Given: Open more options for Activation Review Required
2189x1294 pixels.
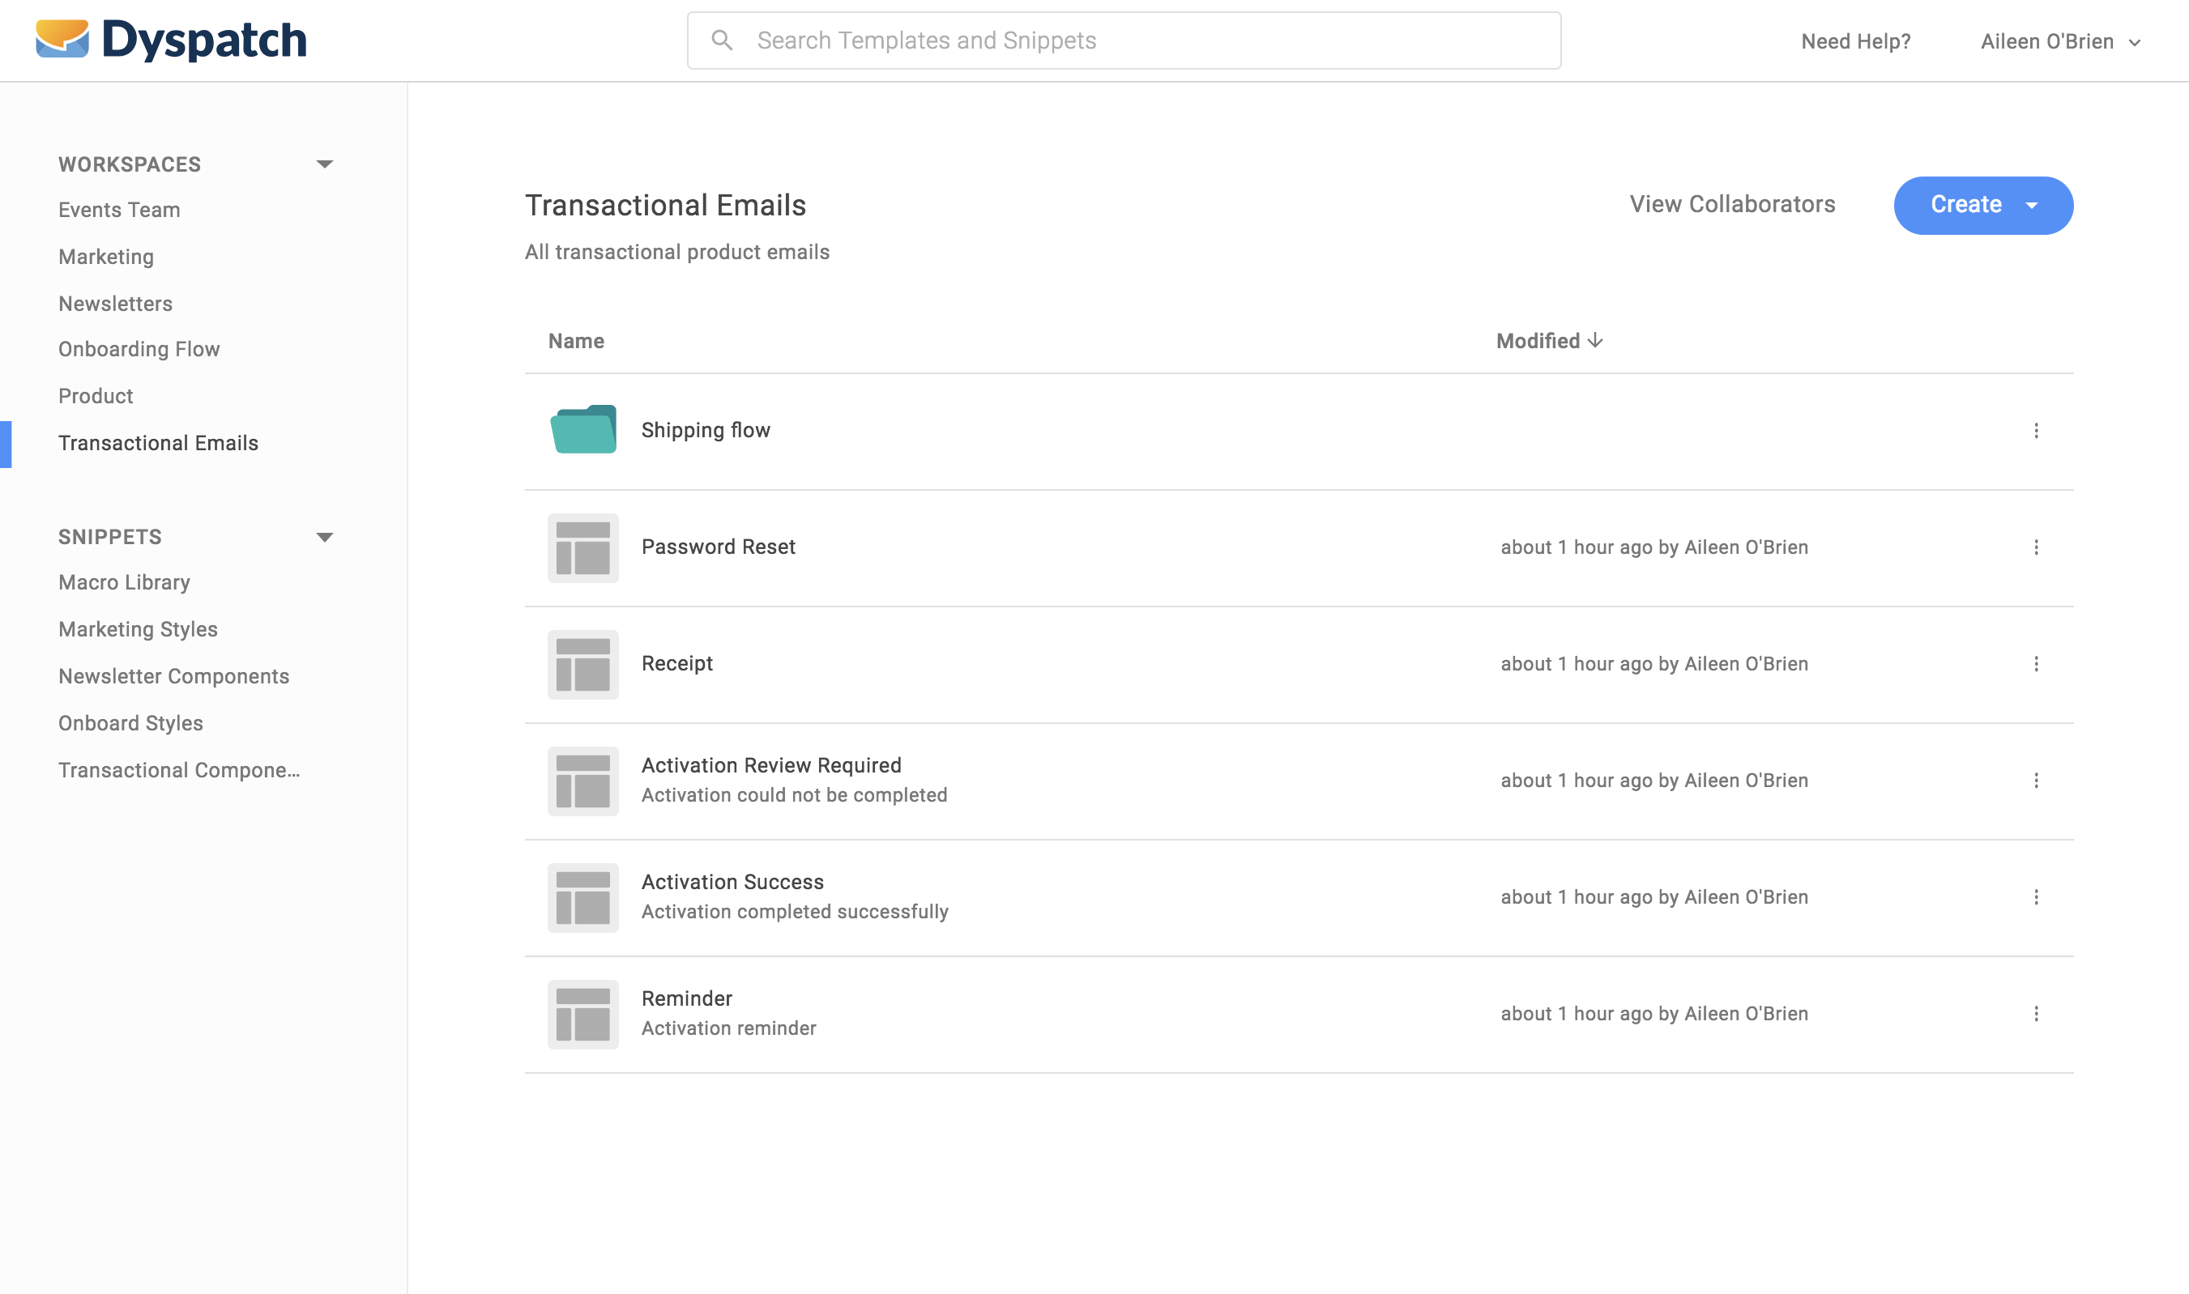Looking at the screenshot, I should [2036, 781].
